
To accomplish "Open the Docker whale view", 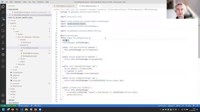I will point(3,49).
